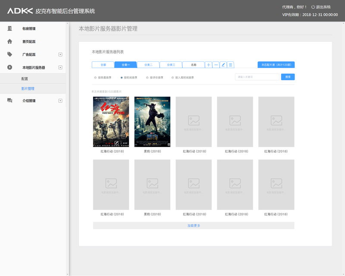Click 退出系统 to log out

[323, 7]
